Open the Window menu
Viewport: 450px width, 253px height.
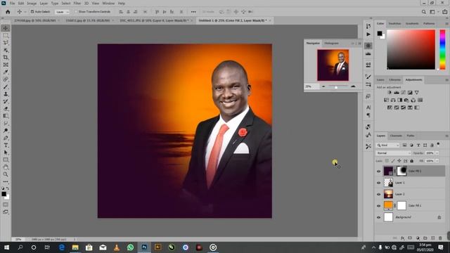pos(108,4)
